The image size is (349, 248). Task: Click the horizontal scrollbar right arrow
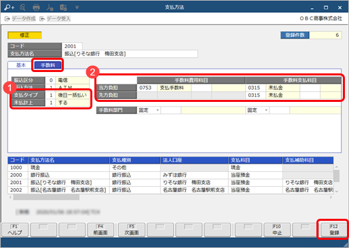pos(331,197)
